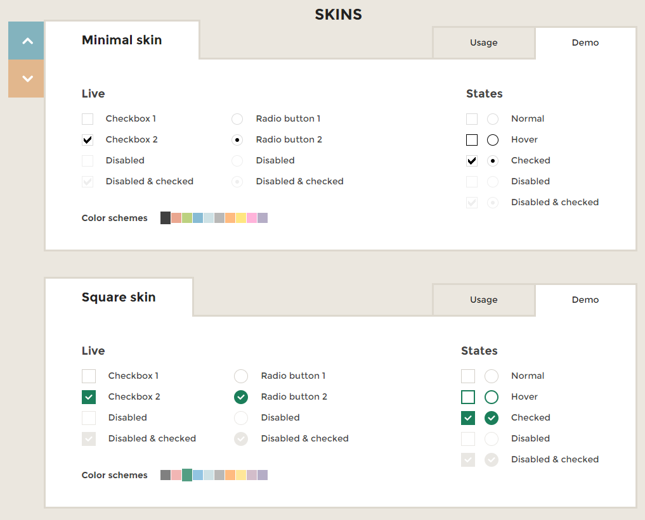Click Normal state checkbox in Square skin
This screenshot has height=520, width=645.
pos(468,376)
